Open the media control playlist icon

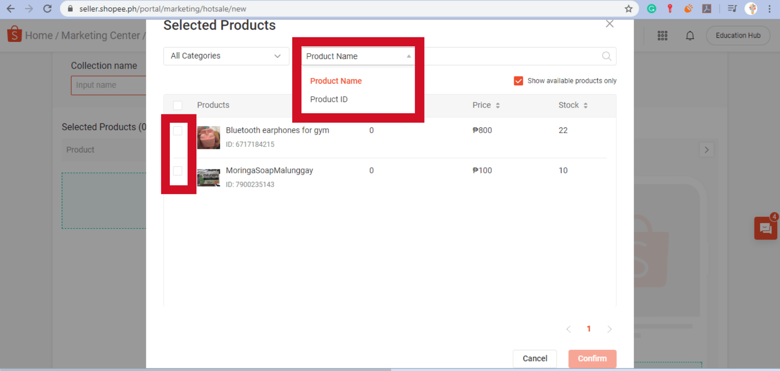(732, 9)
